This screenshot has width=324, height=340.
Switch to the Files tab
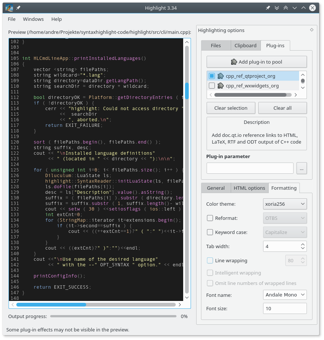click(216, 45)
